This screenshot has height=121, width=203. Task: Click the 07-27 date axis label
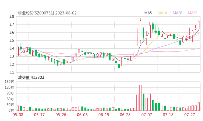point(190,115)
